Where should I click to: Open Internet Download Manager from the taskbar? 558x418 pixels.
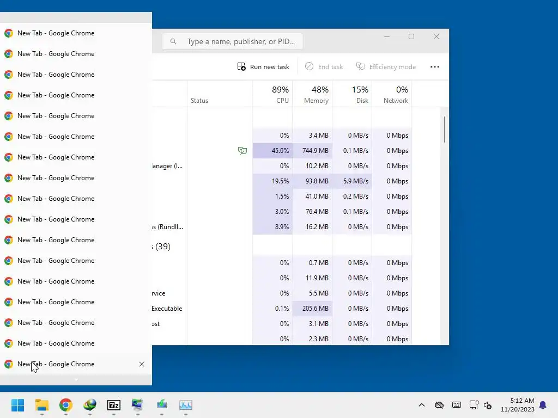coord(90,405)
